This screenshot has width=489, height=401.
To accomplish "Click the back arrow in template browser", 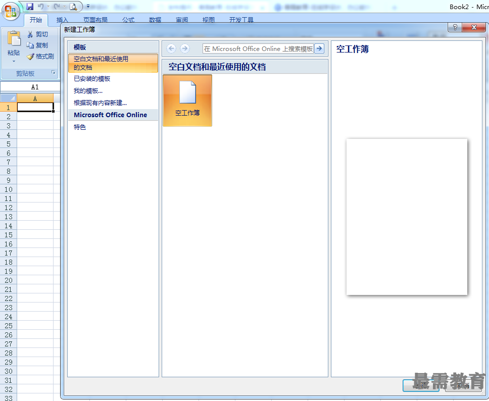I will 171,48.
